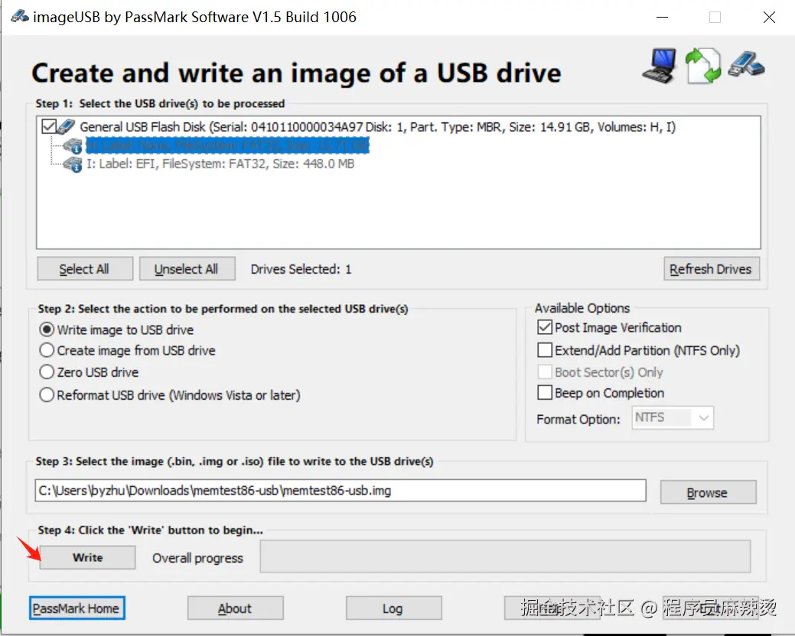Image resolution: width=795 pixels, height=636 pixels.
Task: Click the imageUSB title bar app icon
Action: click(x=20, y=16)
